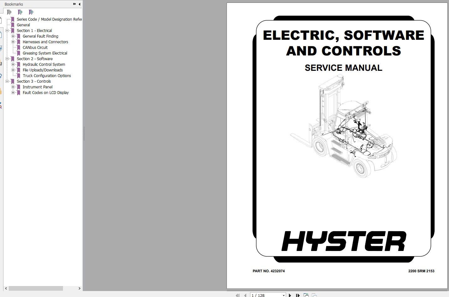Click the SERVICE MANUAL subtitle on the cover
The image size is (449, 297).
[343, 68]
